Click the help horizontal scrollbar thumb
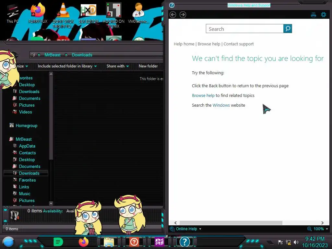This screenshot has height=249, width=332. [x=231, y=223]
